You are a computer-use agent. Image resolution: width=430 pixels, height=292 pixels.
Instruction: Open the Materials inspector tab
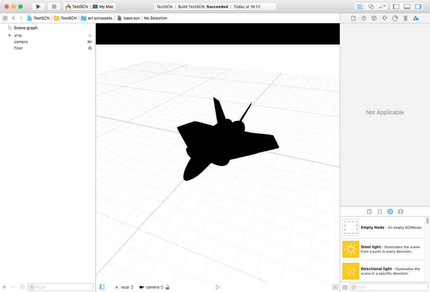395,18
